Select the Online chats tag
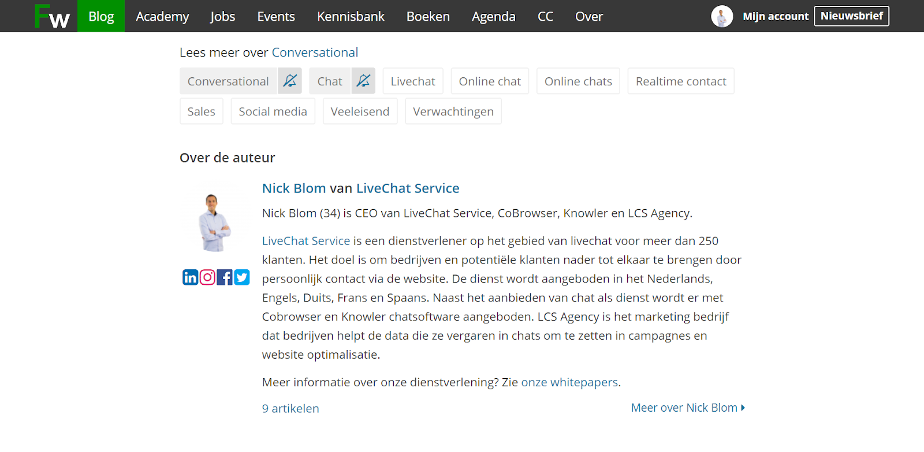 (x=578, y=81)
